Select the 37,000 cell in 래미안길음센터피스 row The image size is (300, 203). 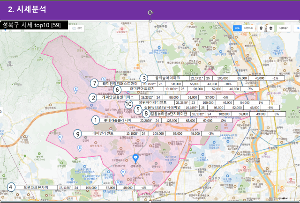pyautogui.click(x=208, y=97)
